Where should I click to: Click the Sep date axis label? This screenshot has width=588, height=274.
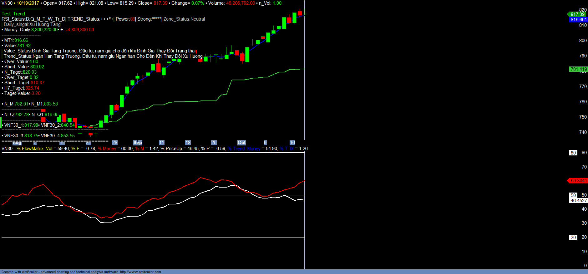(138, 143)
